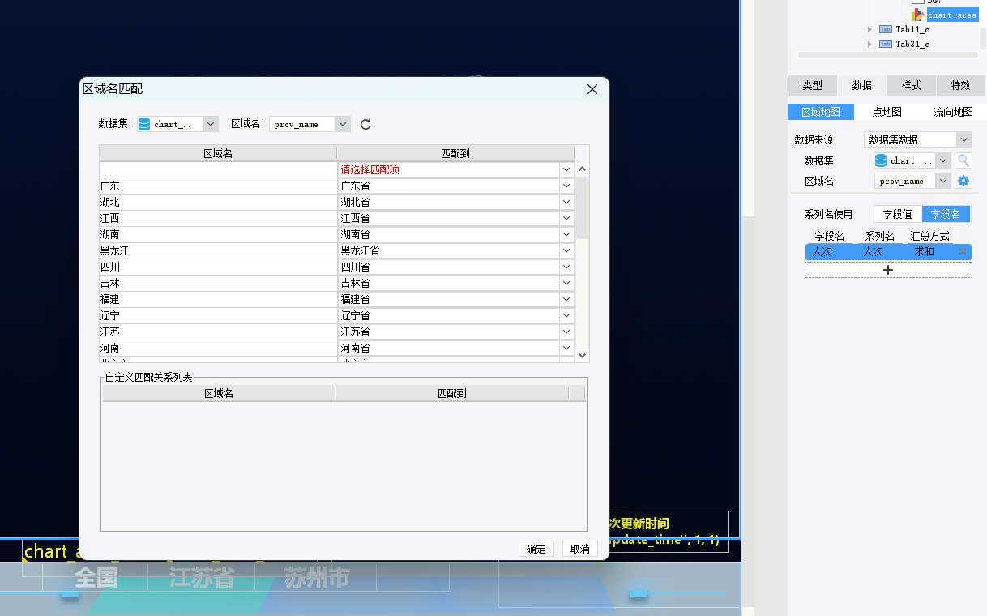This screenshot has width=987, height=616.
Task: Expand the Tab11_c tree node
Action: (x=870, y=29)
